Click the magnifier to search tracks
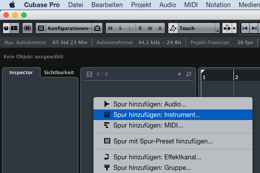Viewport: 260px width, 173px height. 189,74
